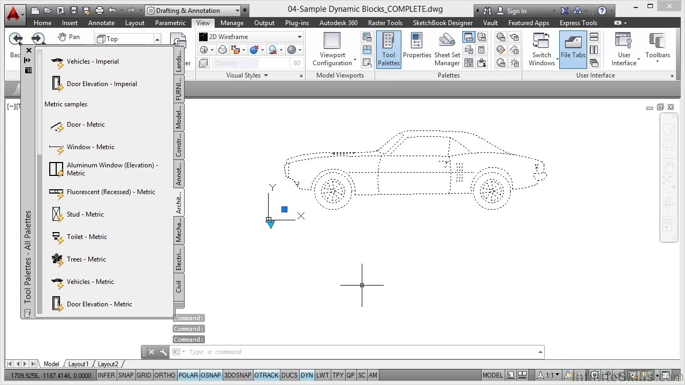Switch to the Annotate ribbon tab
Screen dimensions: 685x385
click(x=101, y=23)
